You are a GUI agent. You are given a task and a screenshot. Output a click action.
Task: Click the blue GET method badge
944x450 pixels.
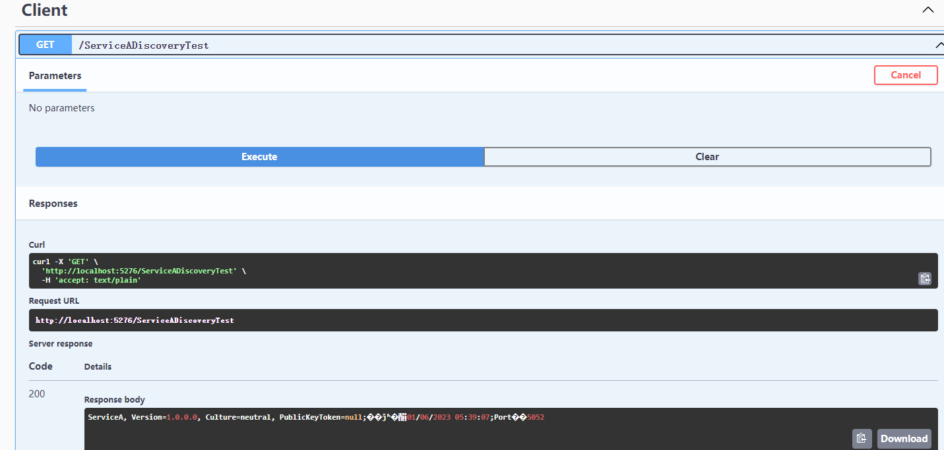click(x=46, y=45)
